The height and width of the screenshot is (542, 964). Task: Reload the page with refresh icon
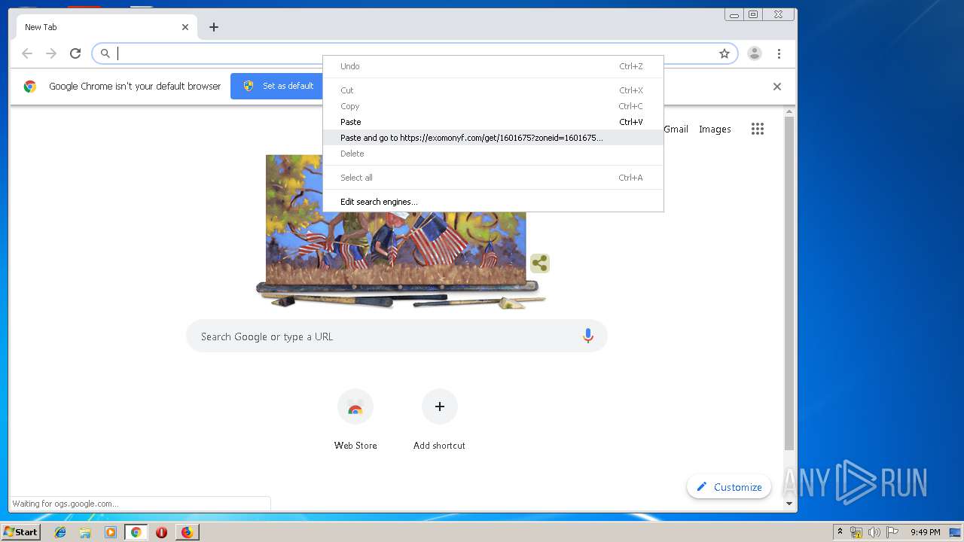click(x=75, y=53)
